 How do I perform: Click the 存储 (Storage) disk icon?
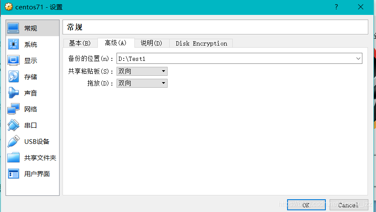coord(13,77)
